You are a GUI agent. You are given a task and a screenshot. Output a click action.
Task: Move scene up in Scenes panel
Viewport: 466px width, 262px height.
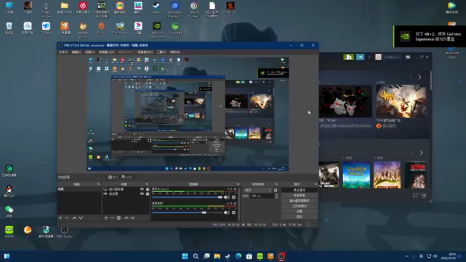(x=75, y=218)
